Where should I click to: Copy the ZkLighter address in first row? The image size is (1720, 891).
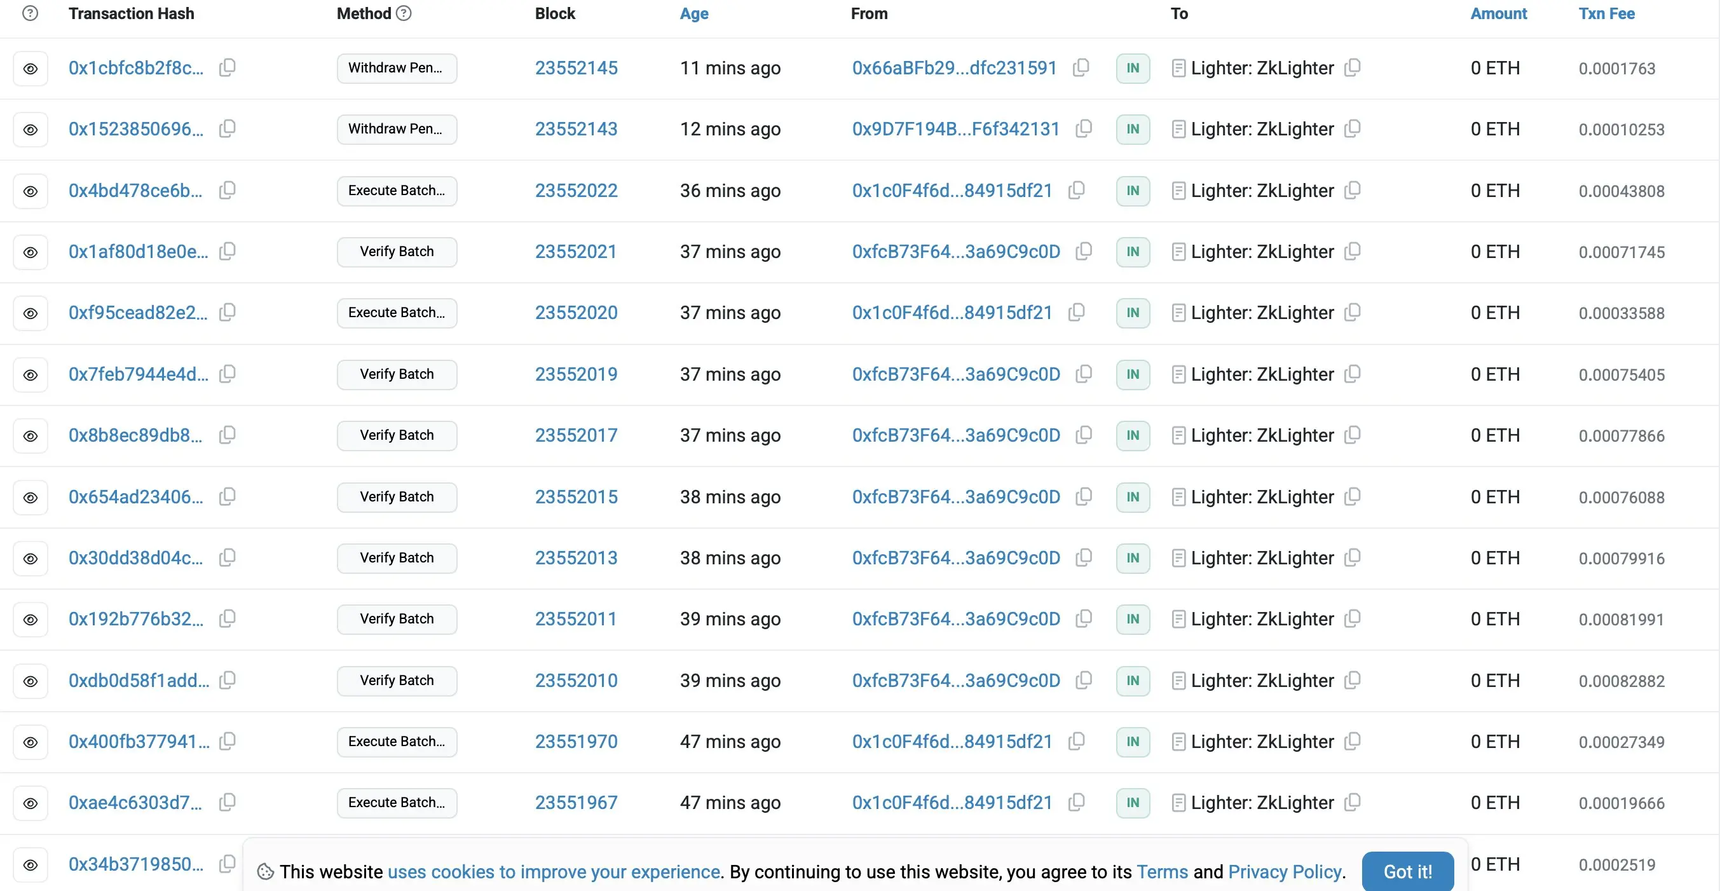tap(1352, 67)
